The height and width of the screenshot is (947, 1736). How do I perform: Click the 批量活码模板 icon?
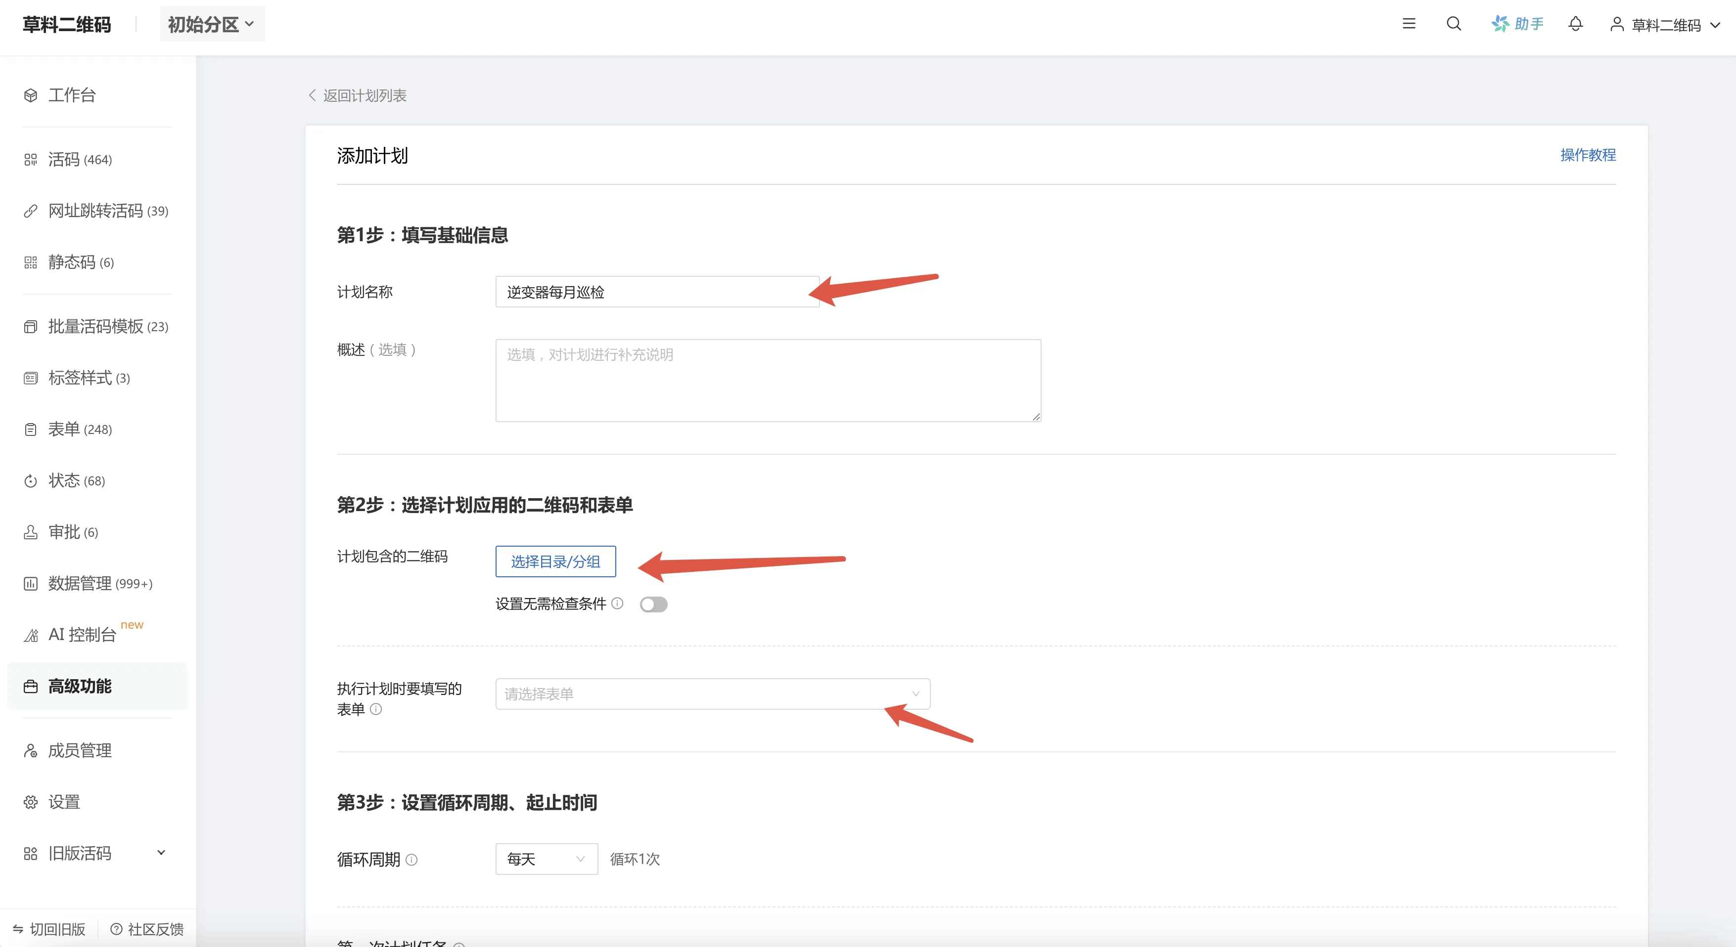pyautogui.click(x=30, y=327)
